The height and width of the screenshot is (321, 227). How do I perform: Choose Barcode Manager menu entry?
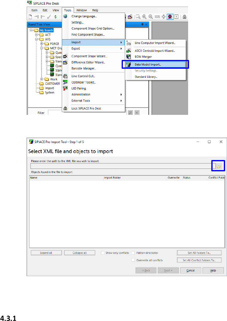click(93, 68)
